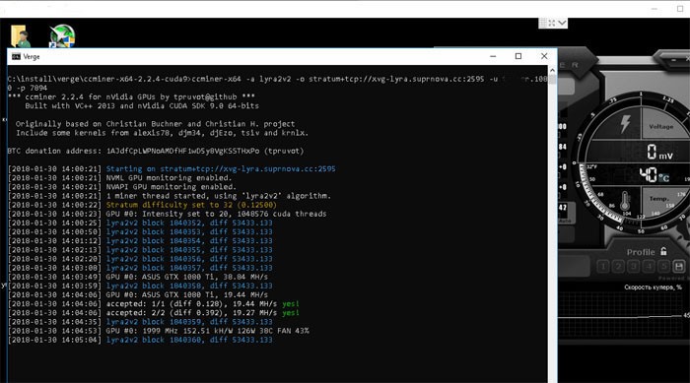Screen dimensions: 690x383
Task: Click the 'Starting on stratum+tcp' log line
Action: (172, 168)
